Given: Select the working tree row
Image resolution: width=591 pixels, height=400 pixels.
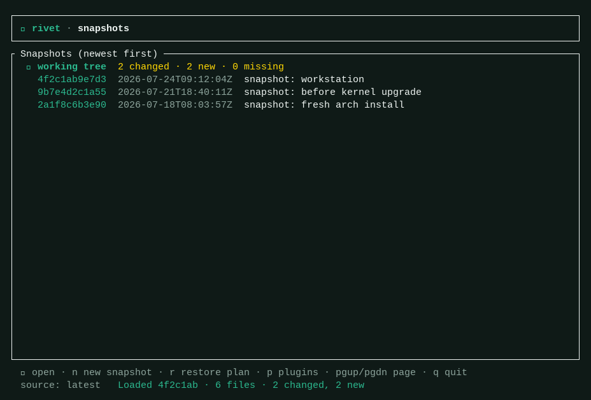Looking at the screenshot, I should 295,67.
